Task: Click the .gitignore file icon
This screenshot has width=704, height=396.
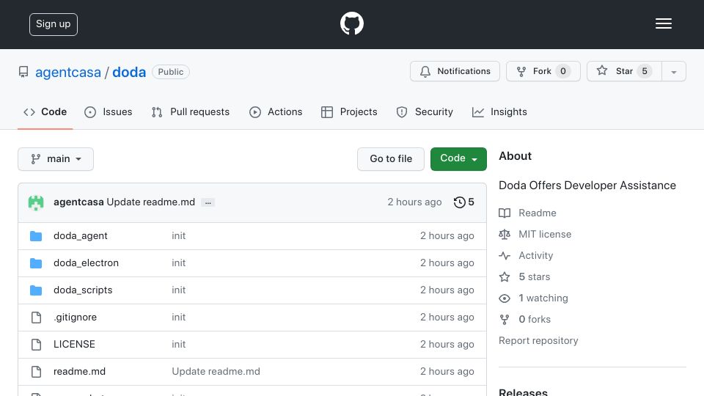Action: coord(36,318)
